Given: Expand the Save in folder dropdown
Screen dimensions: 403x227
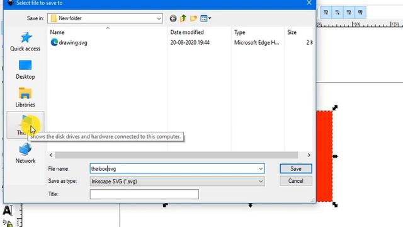Looking at the screenshot, I should [159, 18].
